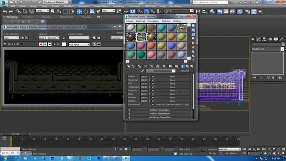286x161 pixels.
Task: Uncheck the Opacity map checkbox
Action: pos(153,101)
